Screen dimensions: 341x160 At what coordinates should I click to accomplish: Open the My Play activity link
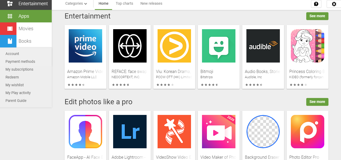18,93
